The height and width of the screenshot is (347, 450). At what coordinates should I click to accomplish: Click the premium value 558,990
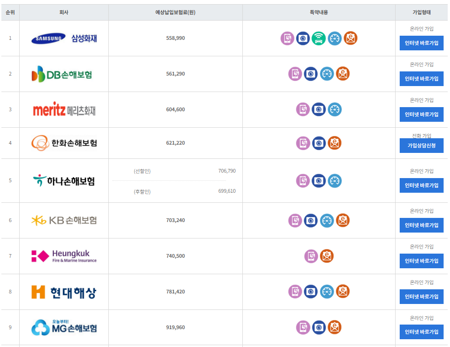pyautogui.click(x=175, y=38)
